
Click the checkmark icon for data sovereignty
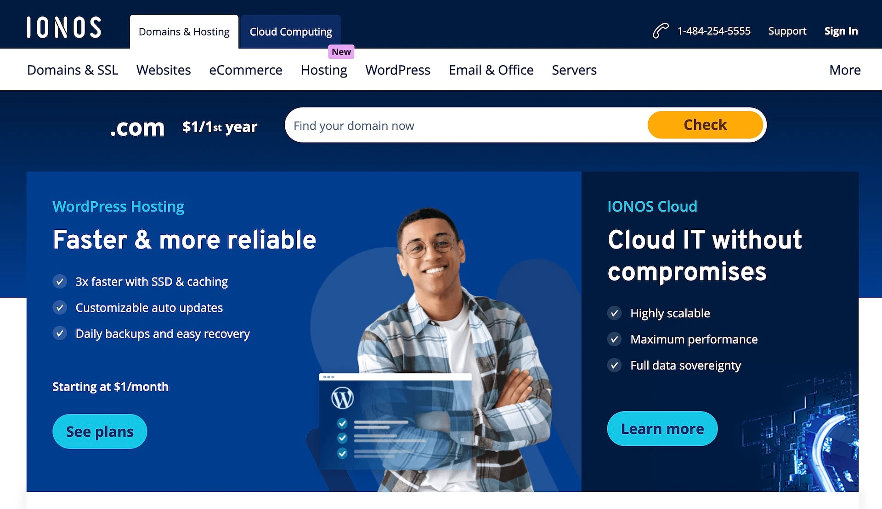tap(615, 365)
